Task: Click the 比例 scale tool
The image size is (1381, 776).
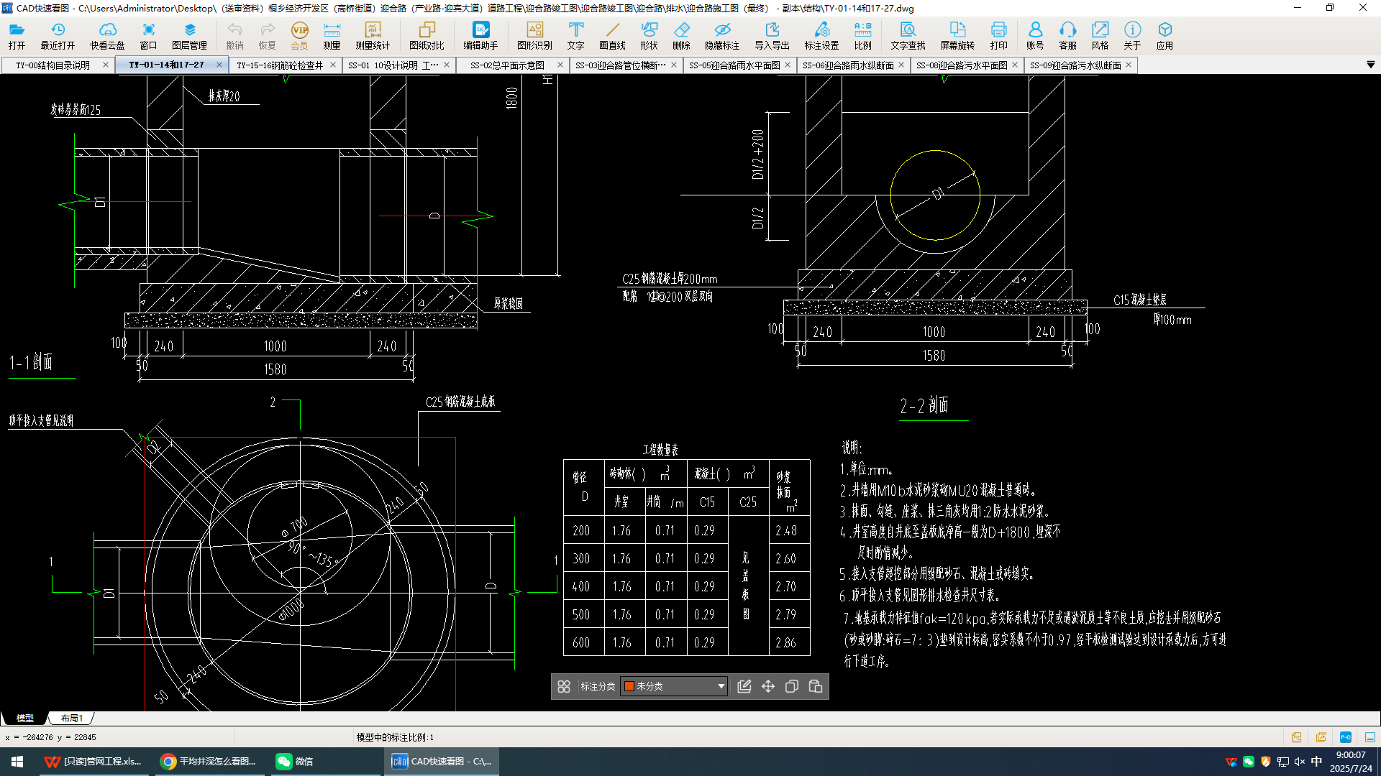Action: click(862, 36)
